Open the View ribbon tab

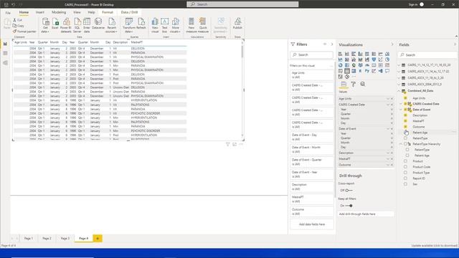pyautogui.click(x=77, y=12)
